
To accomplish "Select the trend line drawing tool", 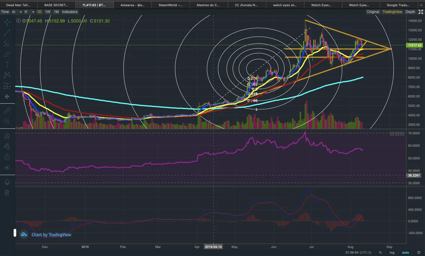I will coord(7,32).
